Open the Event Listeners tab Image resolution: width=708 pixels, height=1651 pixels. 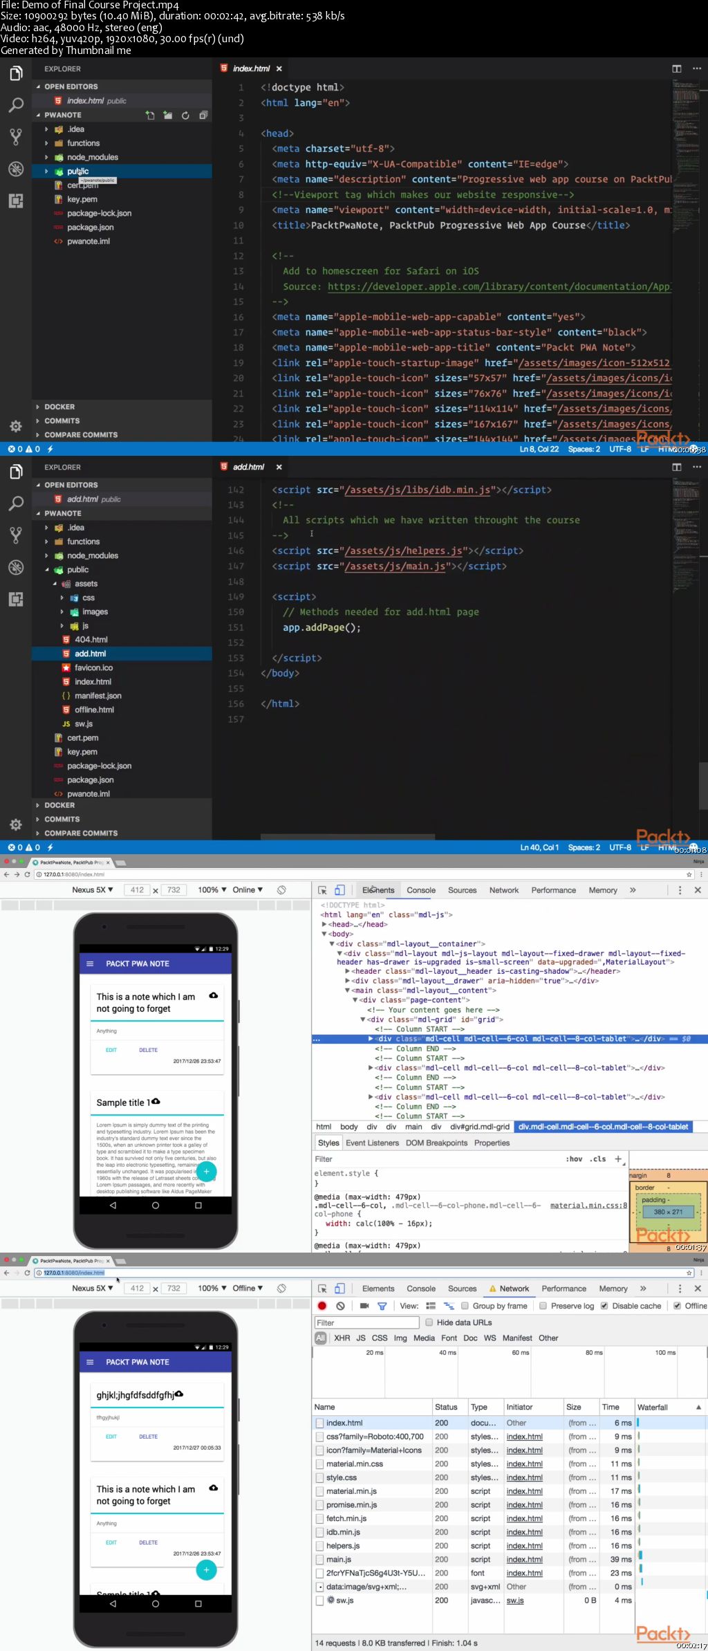coord(372,1143)
